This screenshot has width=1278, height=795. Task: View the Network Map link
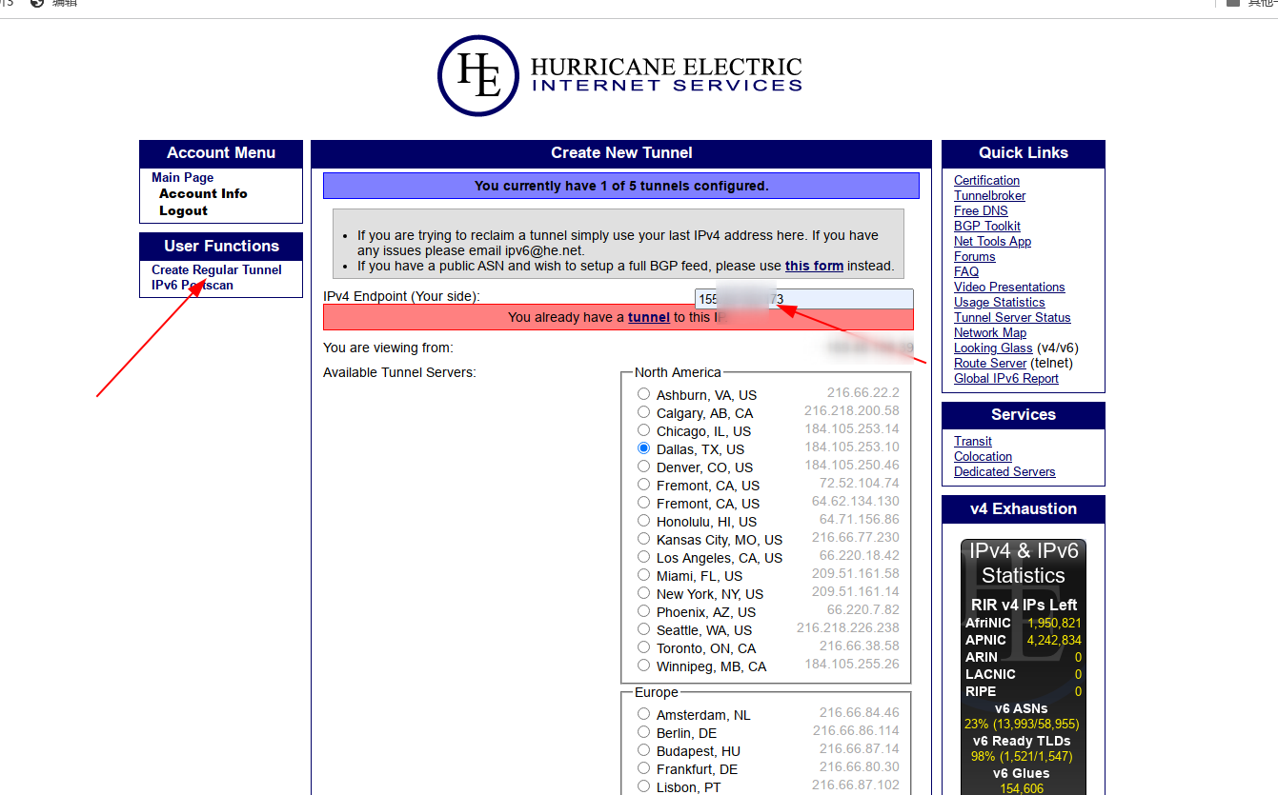(x=990, y=332)
